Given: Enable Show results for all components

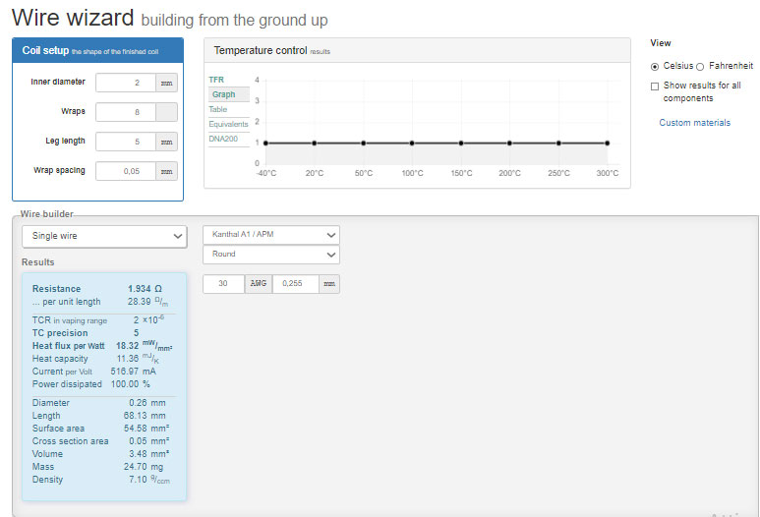Looking at the screenshot, I should 655,86.
